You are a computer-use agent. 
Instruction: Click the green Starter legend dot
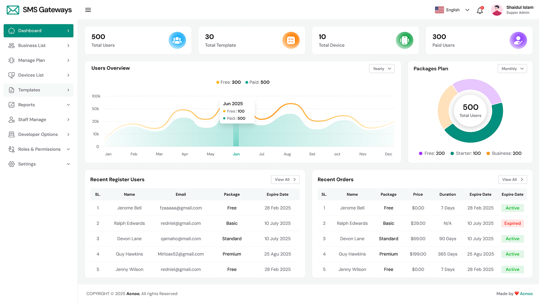452,154
